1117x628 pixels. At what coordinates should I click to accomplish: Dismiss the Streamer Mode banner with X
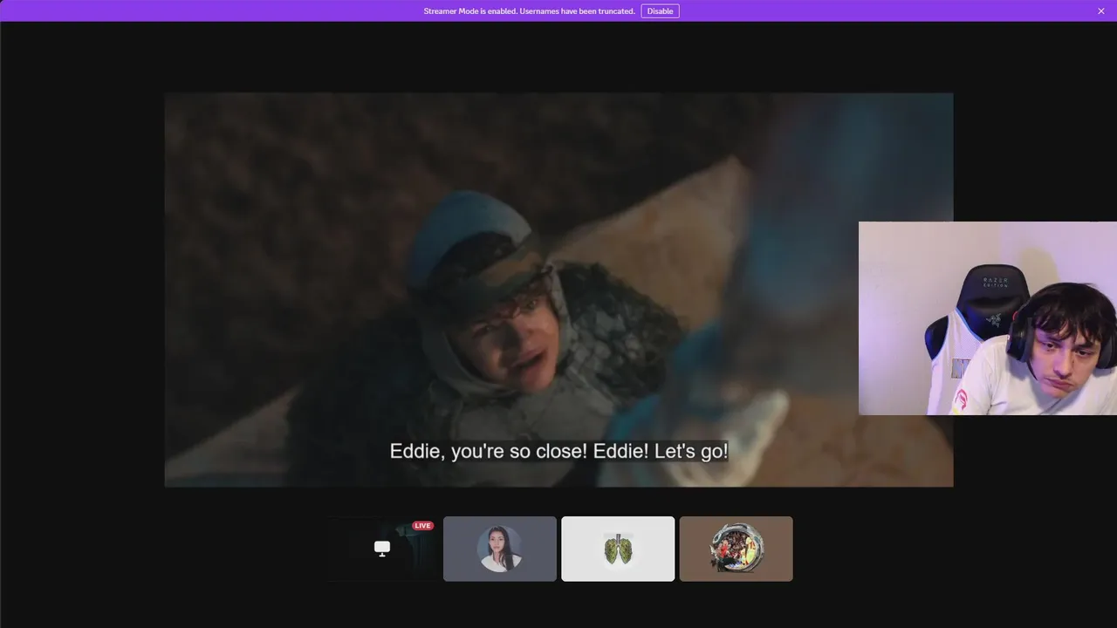click(1101, 11)
